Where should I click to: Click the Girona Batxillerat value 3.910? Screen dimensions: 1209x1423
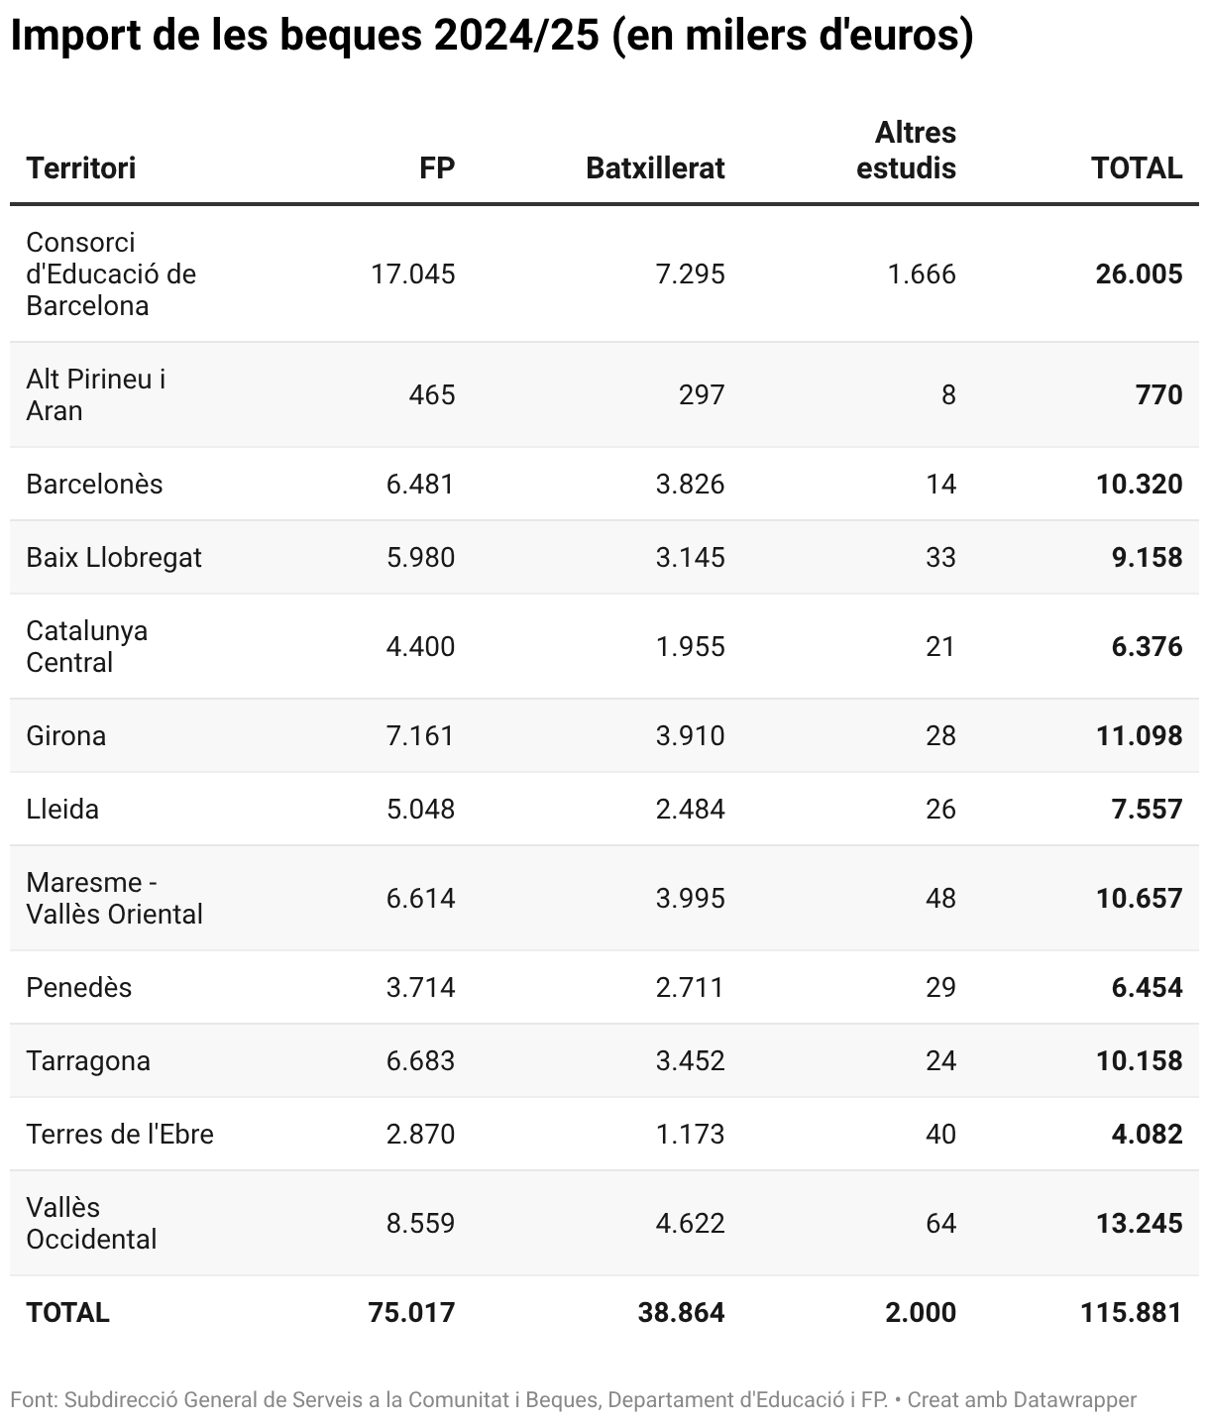(690, 736)
